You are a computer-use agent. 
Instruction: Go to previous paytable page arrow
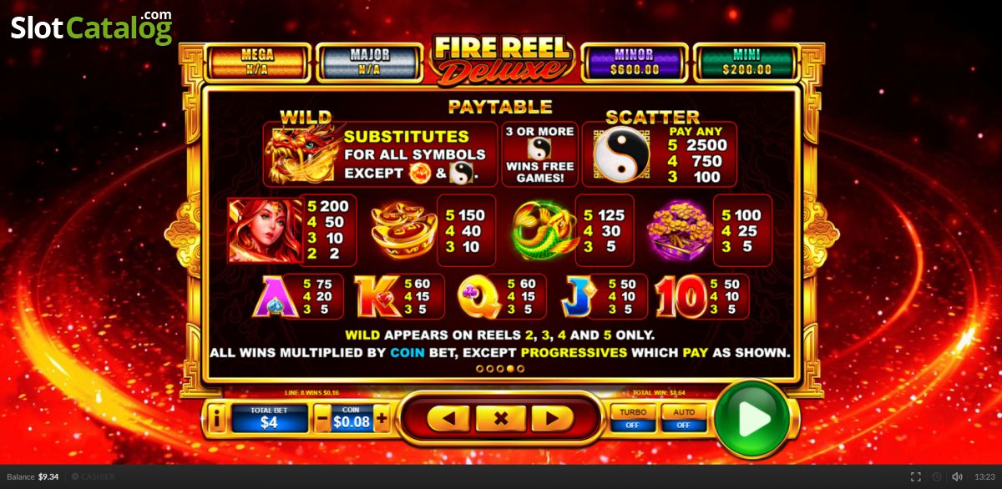coord(448,418)
